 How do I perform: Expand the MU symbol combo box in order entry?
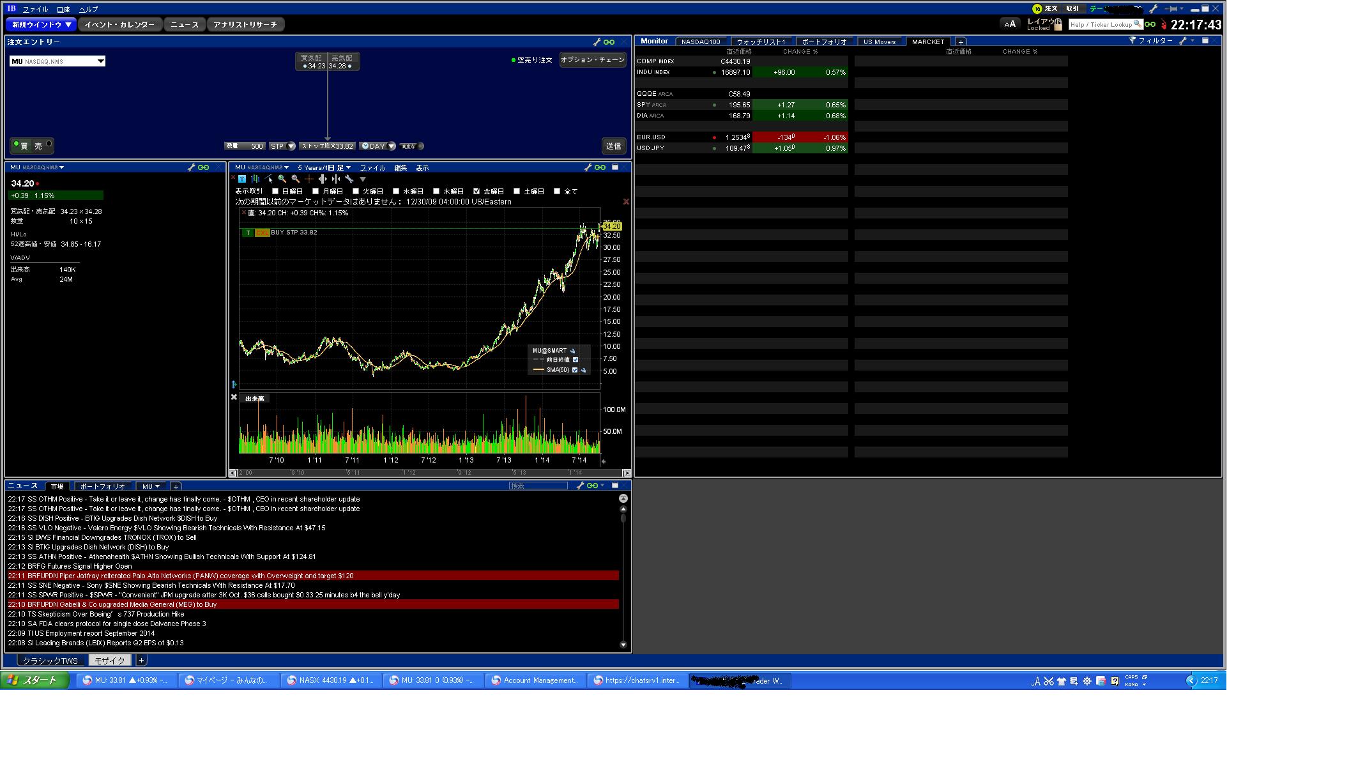coord(100,61)
